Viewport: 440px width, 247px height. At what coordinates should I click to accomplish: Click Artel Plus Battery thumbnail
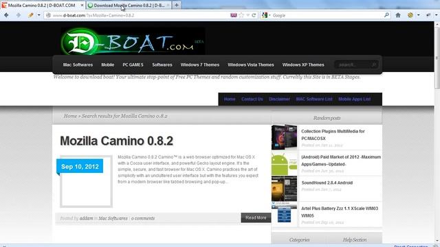point(284,214)
